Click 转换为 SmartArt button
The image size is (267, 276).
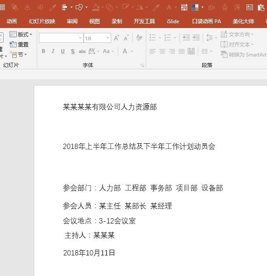[x=244, y=55]
